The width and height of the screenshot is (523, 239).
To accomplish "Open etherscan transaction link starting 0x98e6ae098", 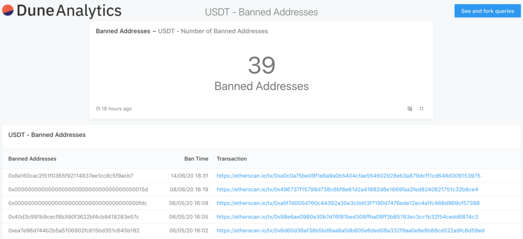I will (x=347, y=217).
